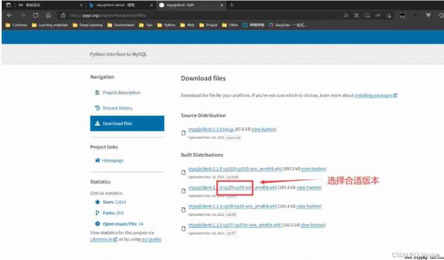Click the 'Built Distributions' heading
Viewport: 444px width, 260px height.
pyautogui.click(x=202, y=155)
